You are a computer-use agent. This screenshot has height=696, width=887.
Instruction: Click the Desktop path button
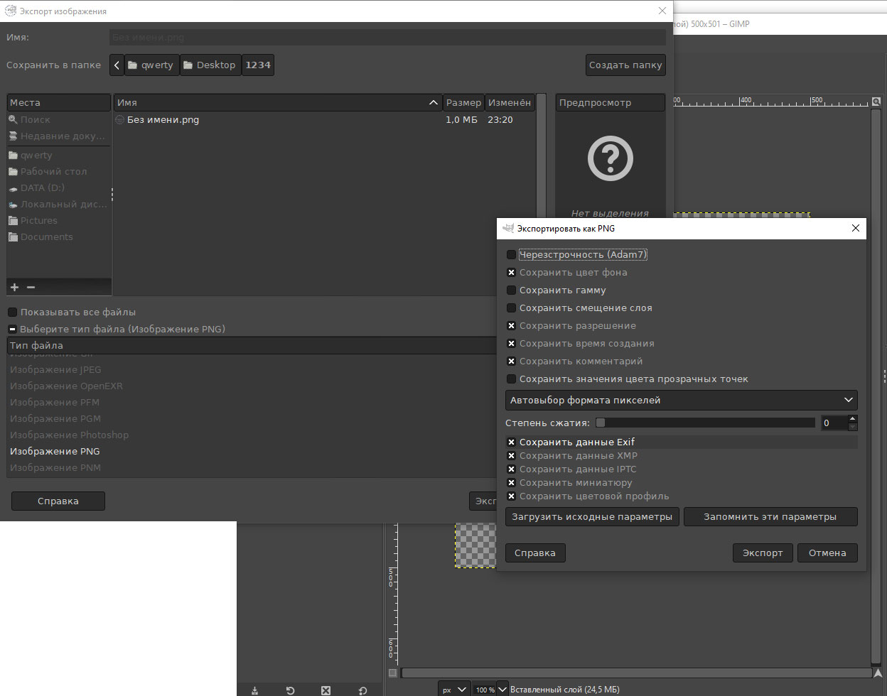point(210,65)
